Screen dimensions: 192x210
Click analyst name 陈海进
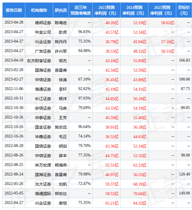[61, 23]
